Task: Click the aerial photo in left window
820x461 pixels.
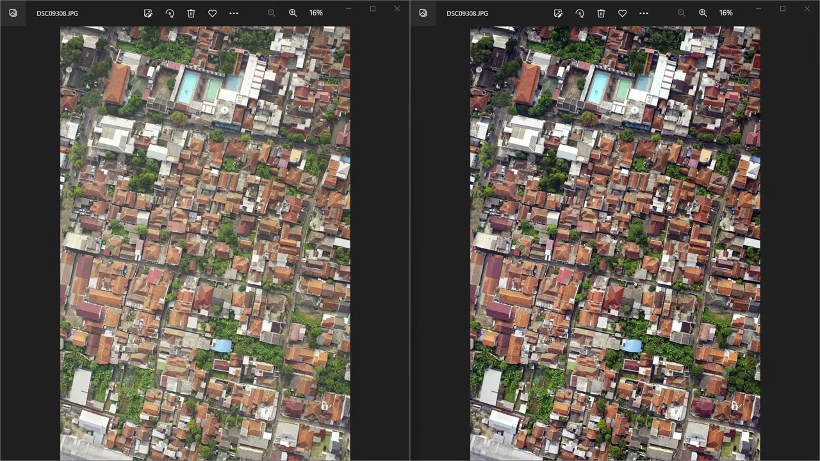Action: pyautogui.click(x=205, y=243)
